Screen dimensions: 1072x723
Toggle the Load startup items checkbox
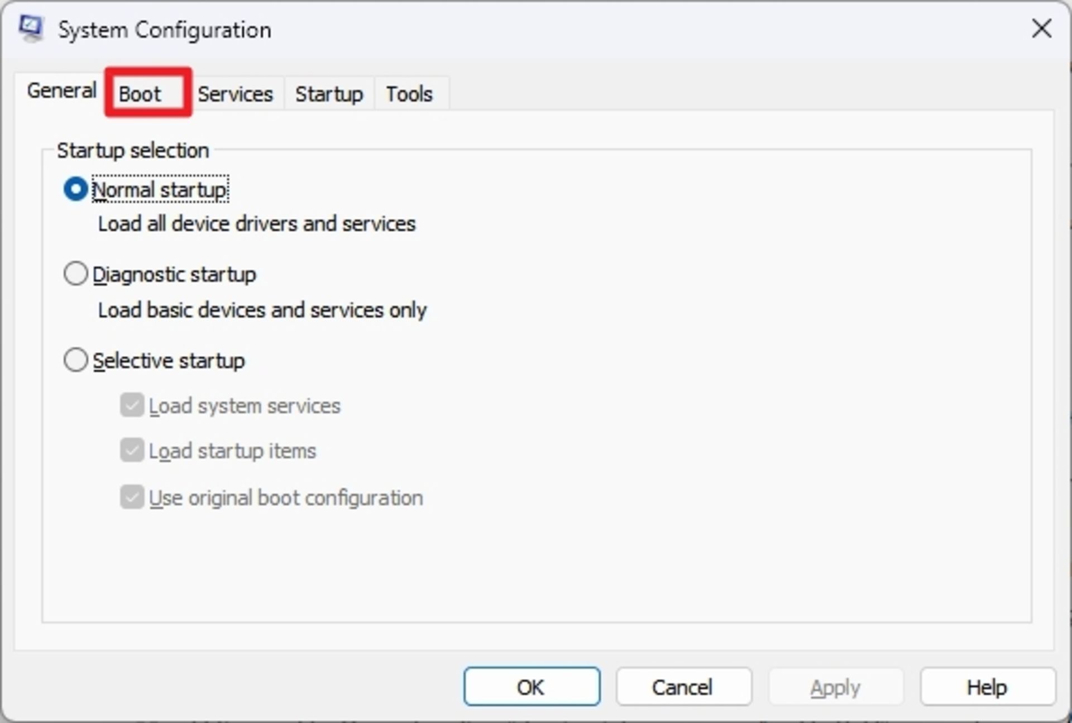131,451
